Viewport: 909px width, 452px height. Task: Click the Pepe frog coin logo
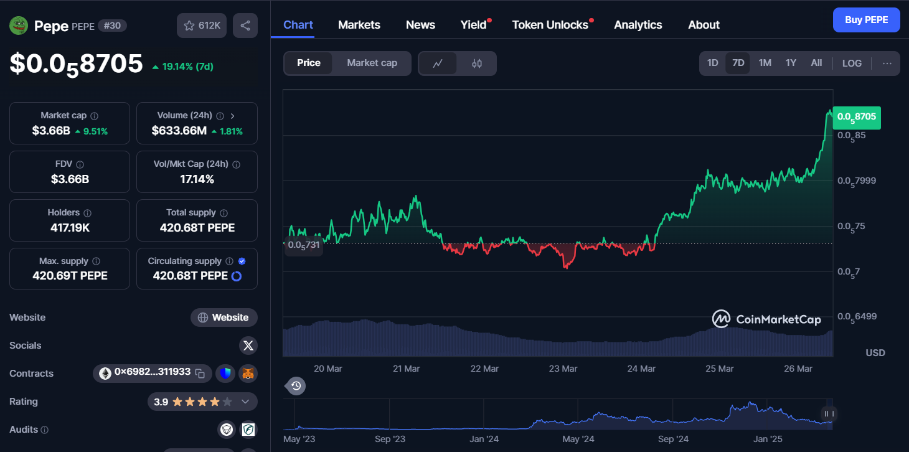pos(19,26)
